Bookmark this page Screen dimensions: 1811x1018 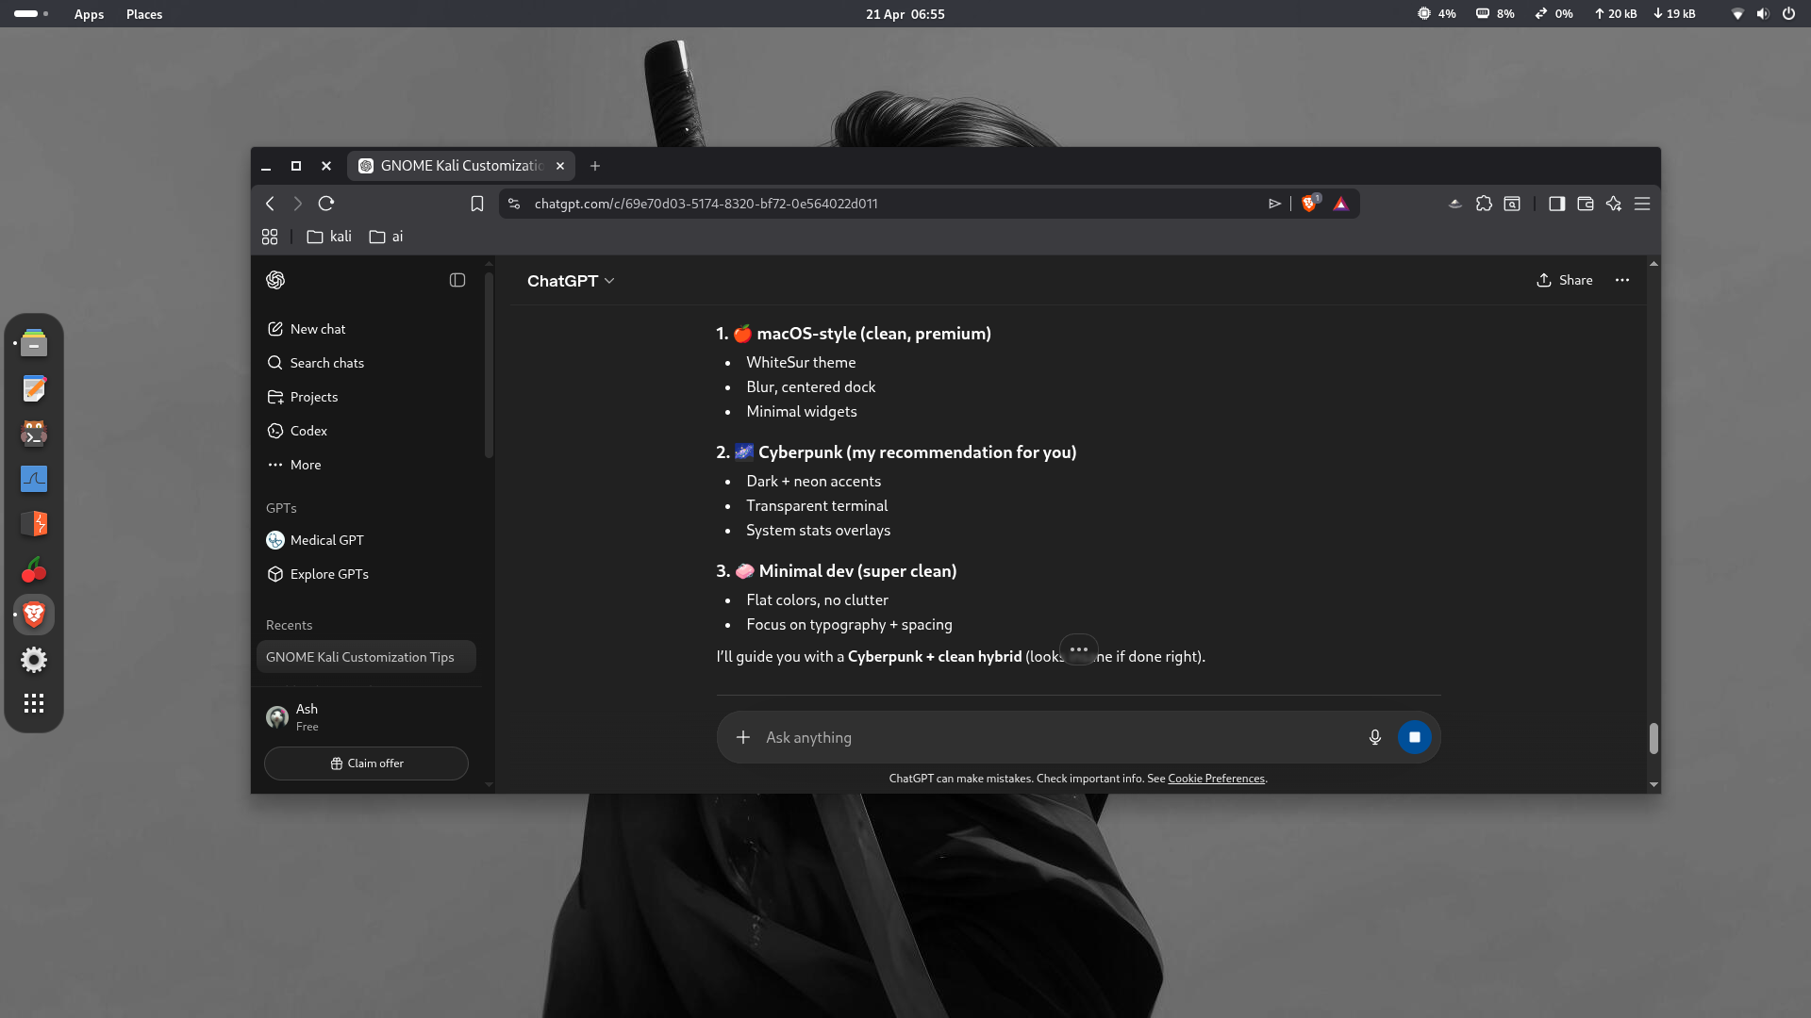[477, 204]
